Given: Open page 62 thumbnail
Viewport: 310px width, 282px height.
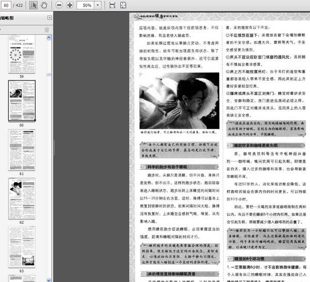Looking at the screenshot, I should pos(22,199).
